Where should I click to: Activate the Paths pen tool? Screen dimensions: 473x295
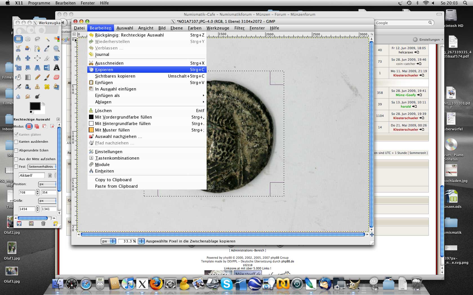tap(37, 49)
